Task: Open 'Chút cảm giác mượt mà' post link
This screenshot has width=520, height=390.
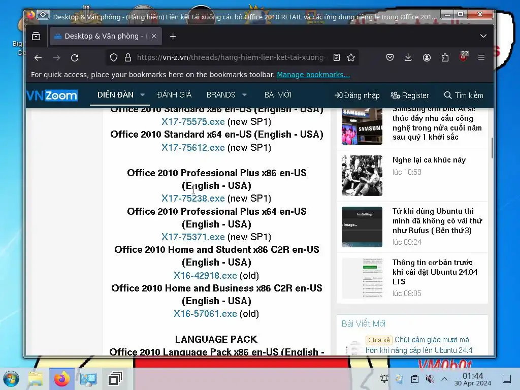Action: [x=419, y=345]
